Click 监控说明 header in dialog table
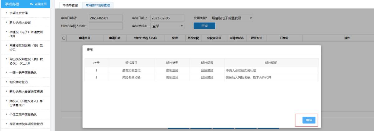This screenshot has height=131, width=374. click(271, 63)
